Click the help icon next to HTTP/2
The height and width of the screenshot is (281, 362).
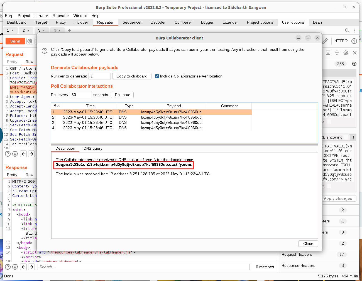[x=354, y=41]
